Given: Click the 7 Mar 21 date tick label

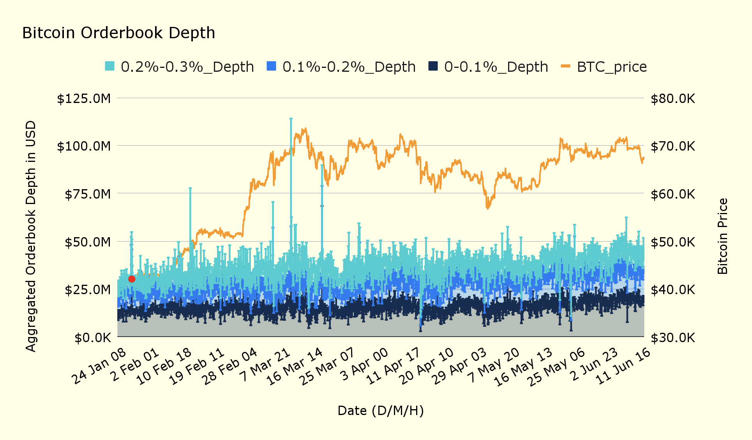Looking at the screenshot, I should [265, 364].
